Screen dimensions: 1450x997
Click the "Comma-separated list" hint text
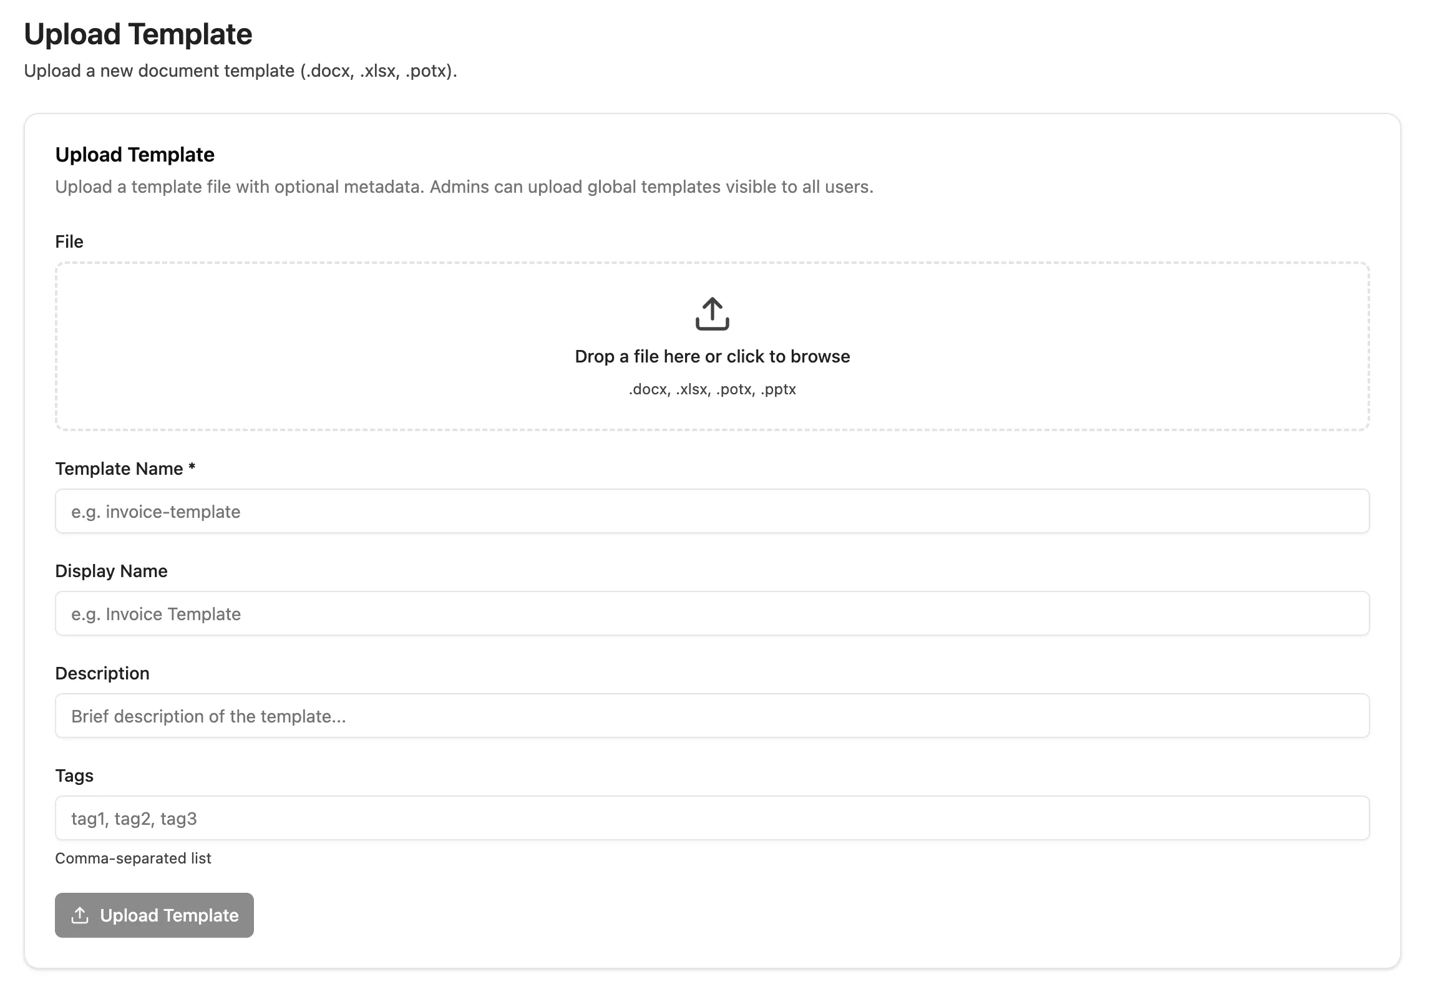(133, 858)
